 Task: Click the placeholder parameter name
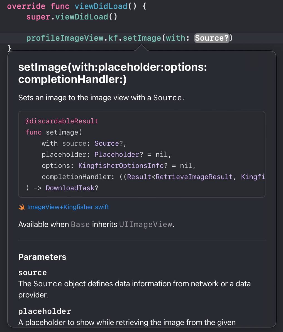[45, 311]
